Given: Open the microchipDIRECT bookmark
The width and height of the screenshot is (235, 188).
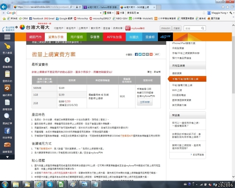Looking at the screenshot, I should pyautogui.click(x=100, y=18).
